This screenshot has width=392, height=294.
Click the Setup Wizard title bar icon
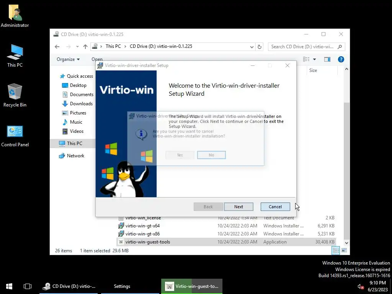[x=100, y=65]
